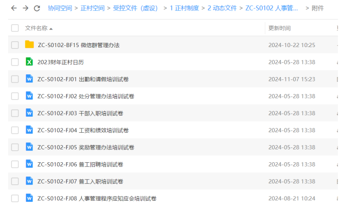The image size is (358, 216).
Task: Sort files by 更新时间 column header
Action: (x=279, y=28)
